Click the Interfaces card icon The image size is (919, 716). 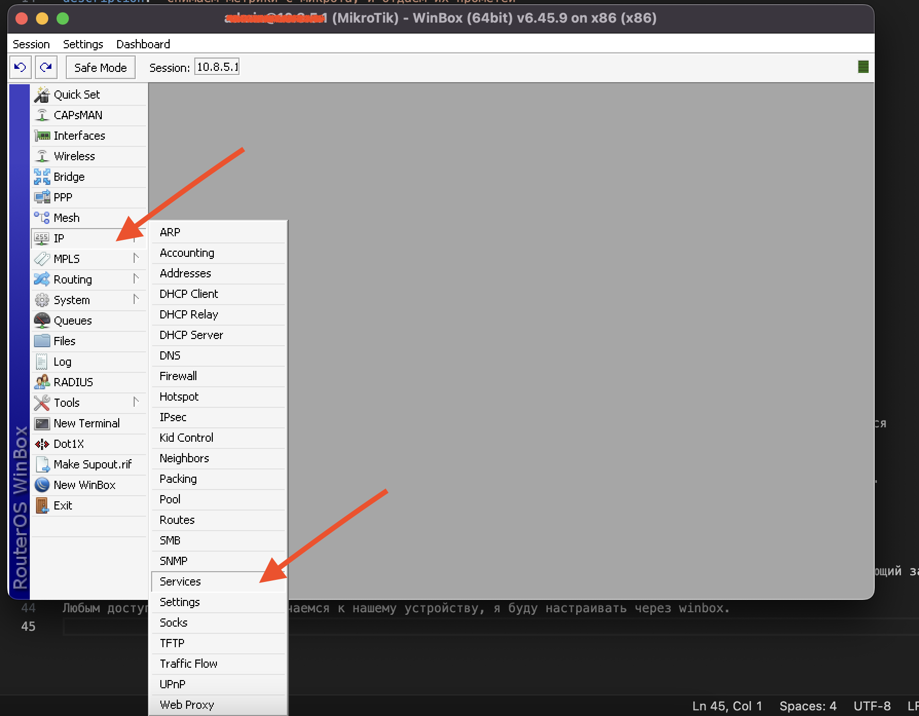[42, 136]
